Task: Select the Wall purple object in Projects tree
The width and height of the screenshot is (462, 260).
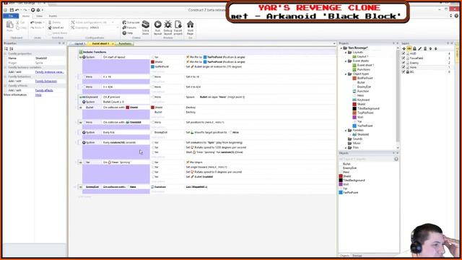Action: click(x=358, y=117)
